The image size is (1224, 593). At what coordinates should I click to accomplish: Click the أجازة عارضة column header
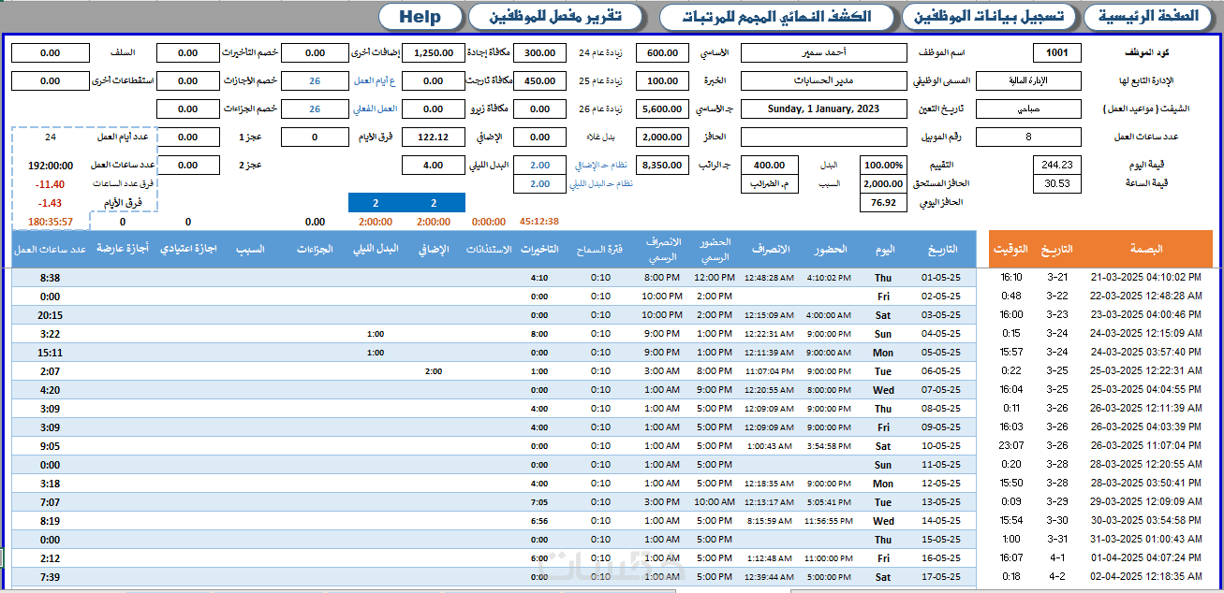124,249
